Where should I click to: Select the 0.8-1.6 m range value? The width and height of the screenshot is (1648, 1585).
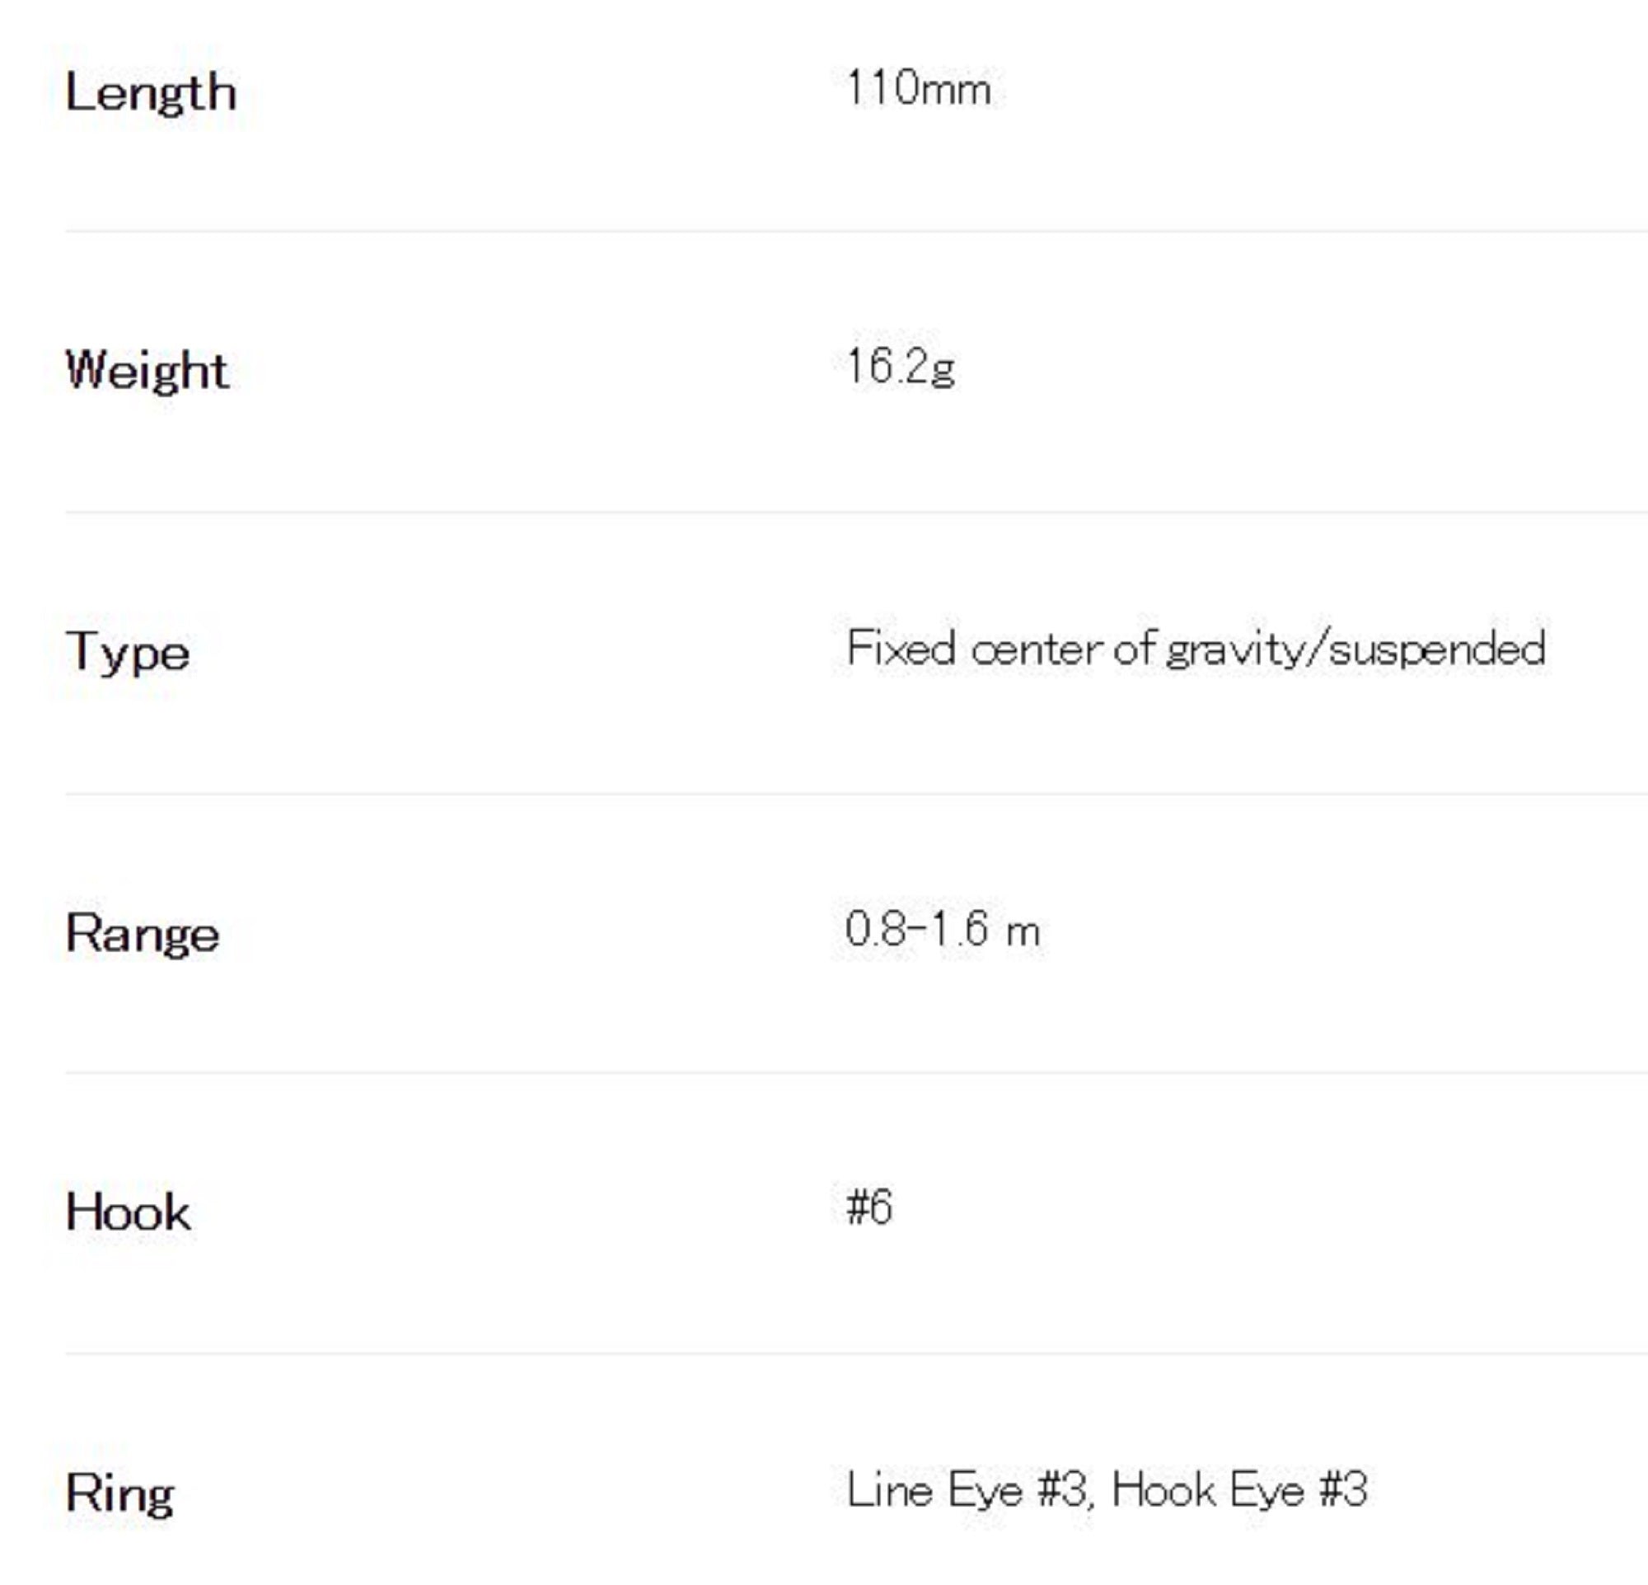(x=943, y=930)
